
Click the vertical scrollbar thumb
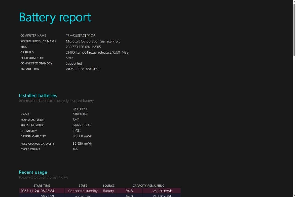click(x=294, y=30)
